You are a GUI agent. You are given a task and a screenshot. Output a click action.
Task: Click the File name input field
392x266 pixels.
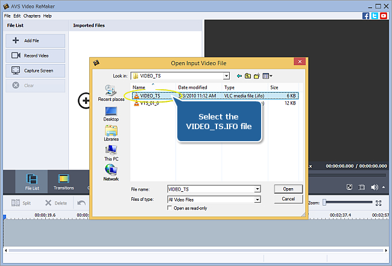pyautogui.click(x=210, y=189)
